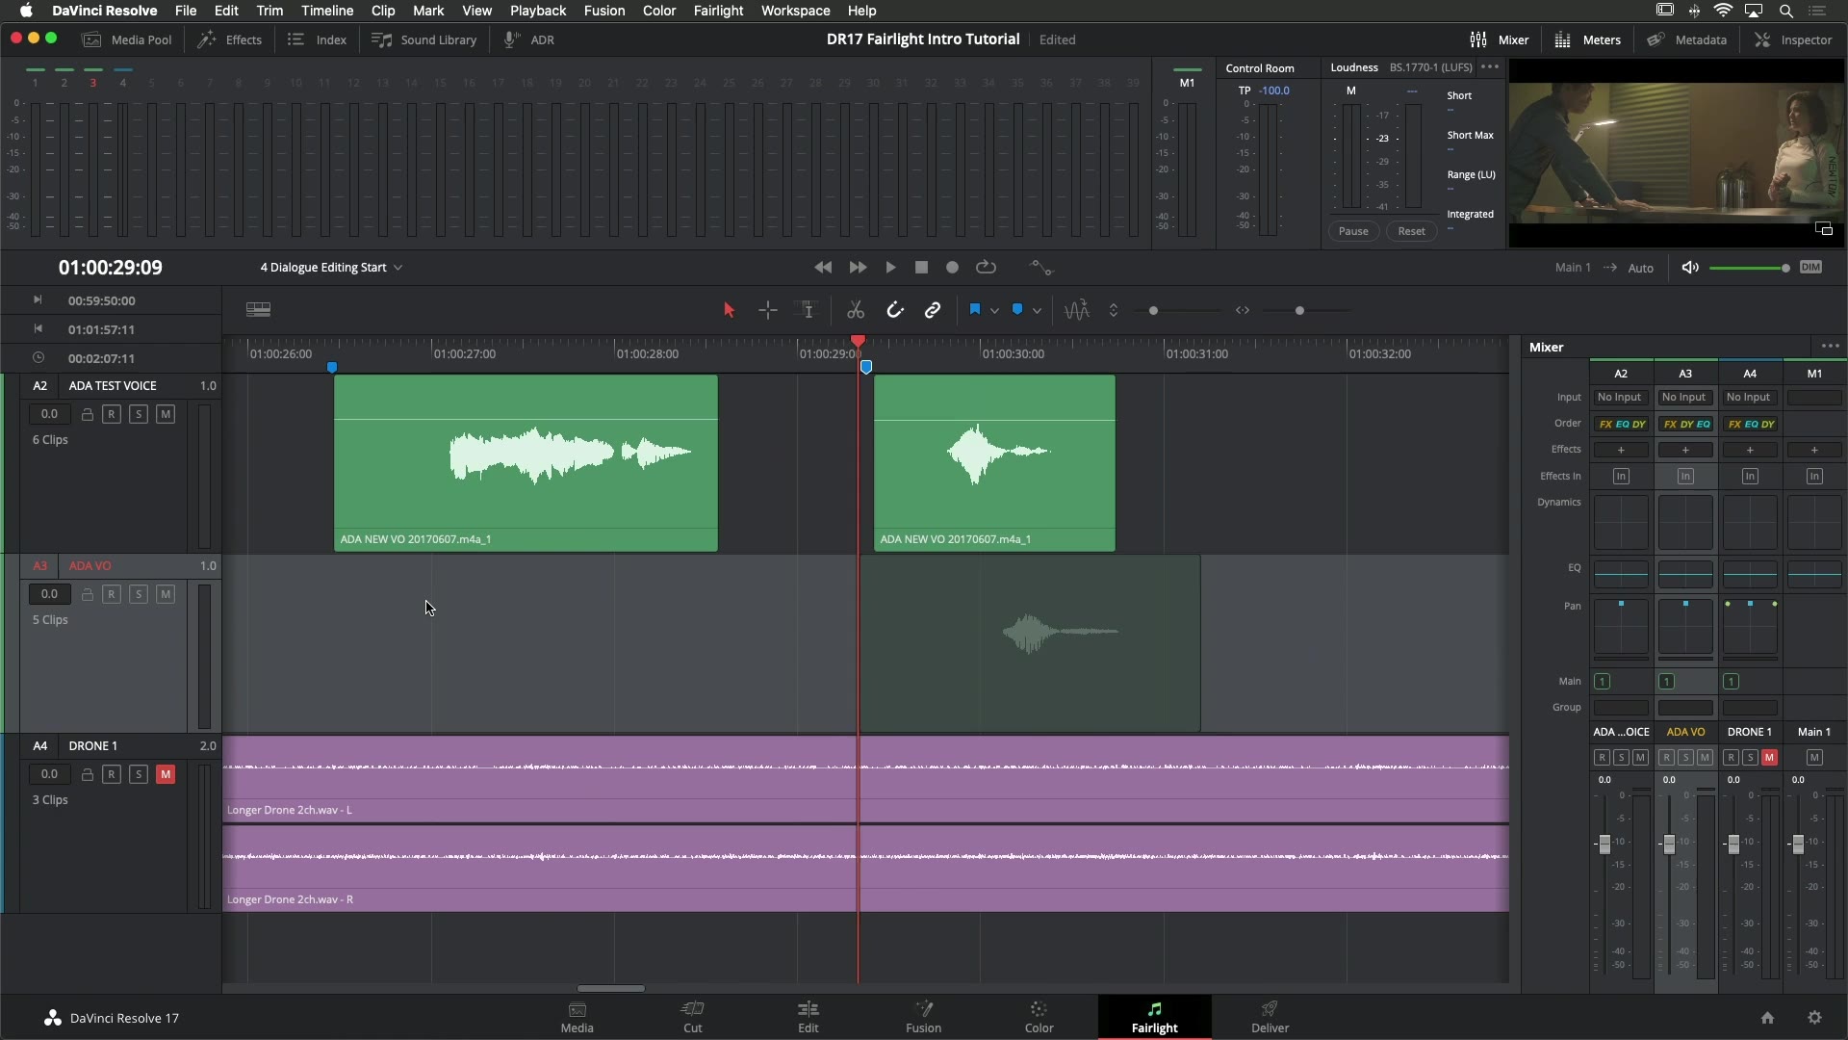Switch to the Edit page
The image size is (1848, 1040).
(x=808, y=1017)
